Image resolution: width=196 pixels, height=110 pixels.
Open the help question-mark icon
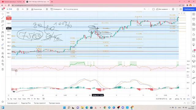(x=194, y=103)
